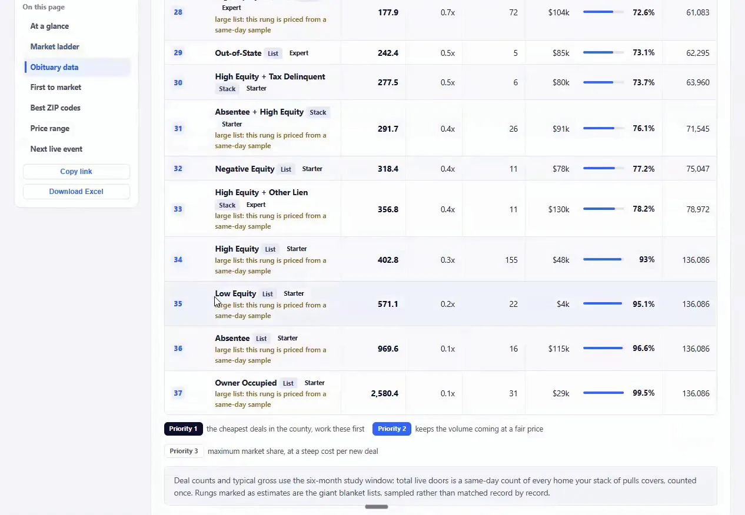Screen dimensions: 745x515
Task: Click Stack tag under High Equity + Tax Delinquent
Action: click(x=227, y=89)
